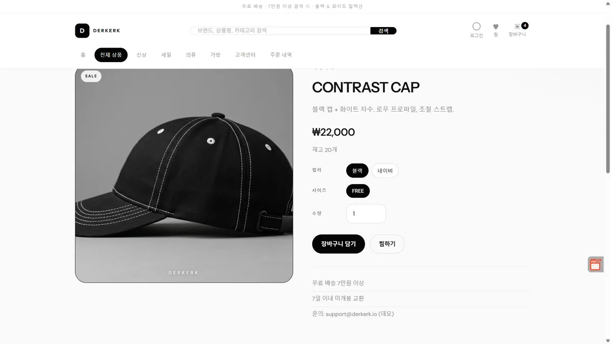This screenshot has width=611, height=344.
Task: Add item with 장바구니 담기 button
Action: tap(338, 244)
